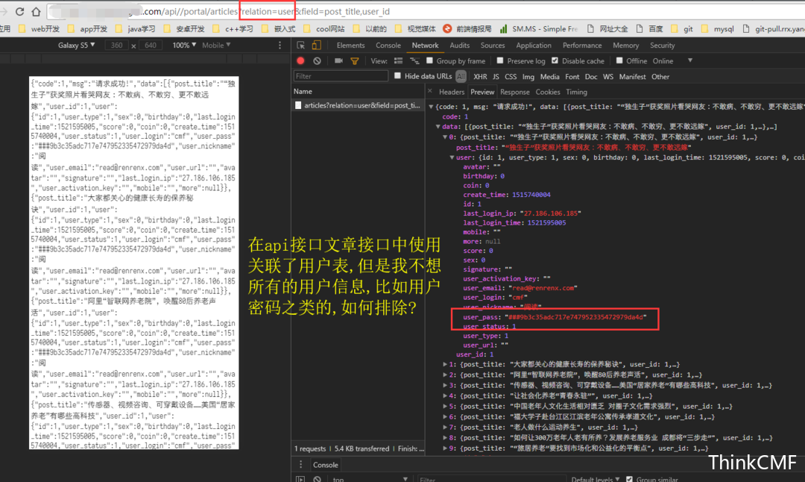Screen dimensions: 805x482
Task: Switch to Elements panel tab
Action: point(350,46)
